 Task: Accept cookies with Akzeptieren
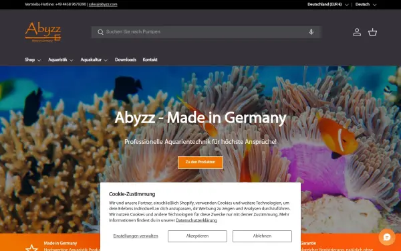point(197,236)
